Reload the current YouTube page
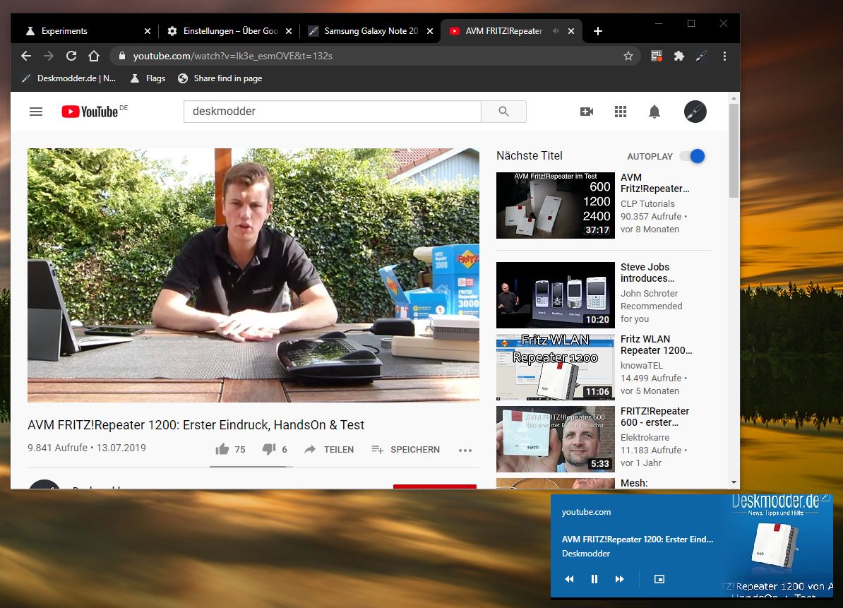This screenshot has width=843, height=608. (x=71, y=56)
